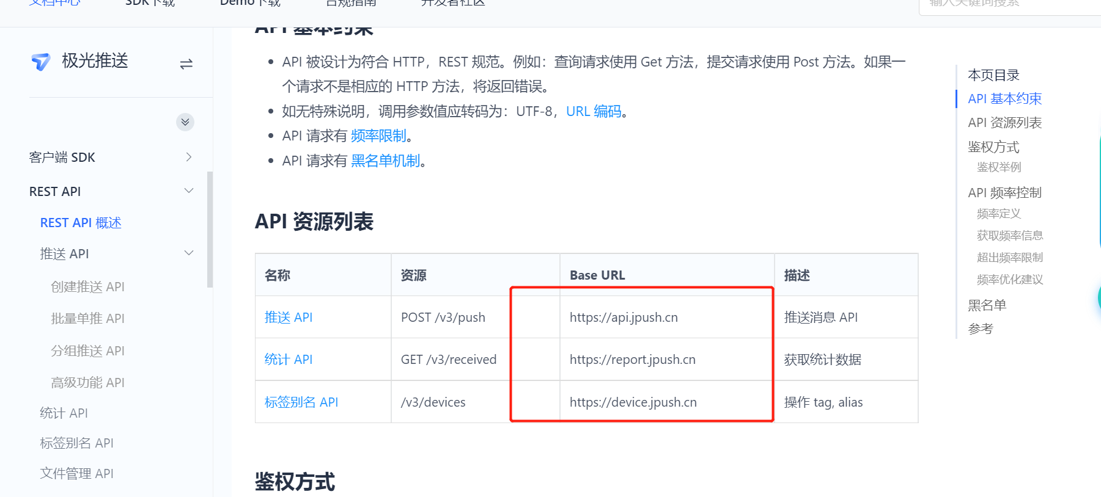Open 批量单推 API sidebar item

[88, 318]
